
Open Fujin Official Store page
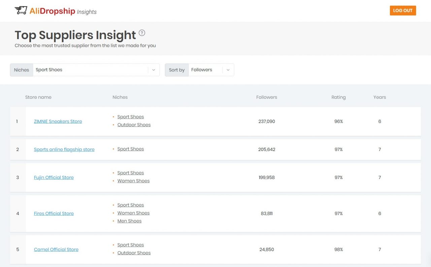point(54,177)
